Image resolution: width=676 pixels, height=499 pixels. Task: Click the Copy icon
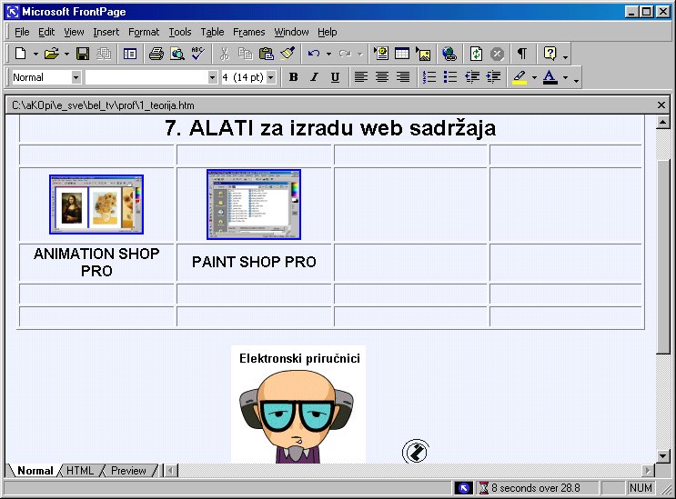[x=246, y=54]
